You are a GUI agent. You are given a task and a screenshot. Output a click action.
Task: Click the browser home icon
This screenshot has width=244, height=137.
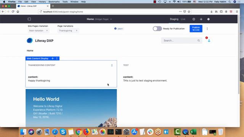(x=18, y=12)
